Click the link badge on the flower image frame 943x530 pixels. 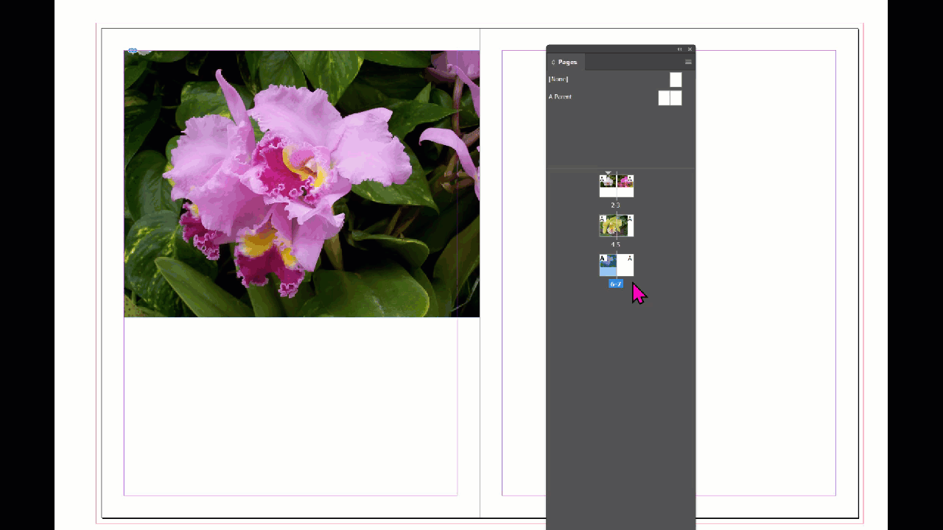[x=132, y=51]
